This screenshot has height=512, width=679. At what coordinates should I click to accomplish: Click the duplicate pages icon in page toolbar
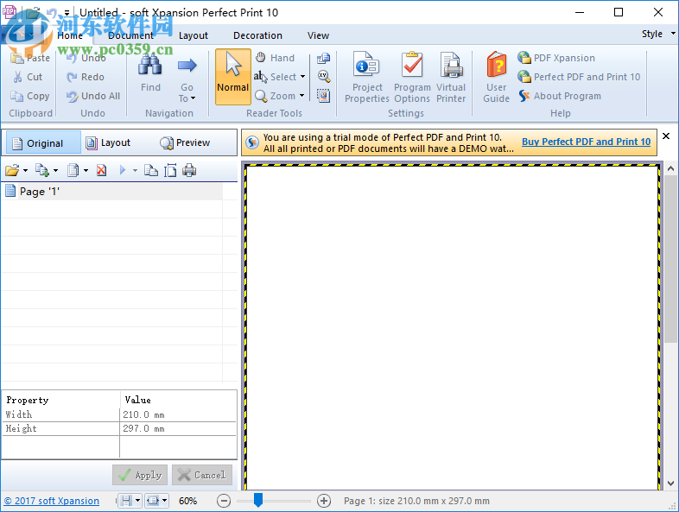[x=150, y=170]
